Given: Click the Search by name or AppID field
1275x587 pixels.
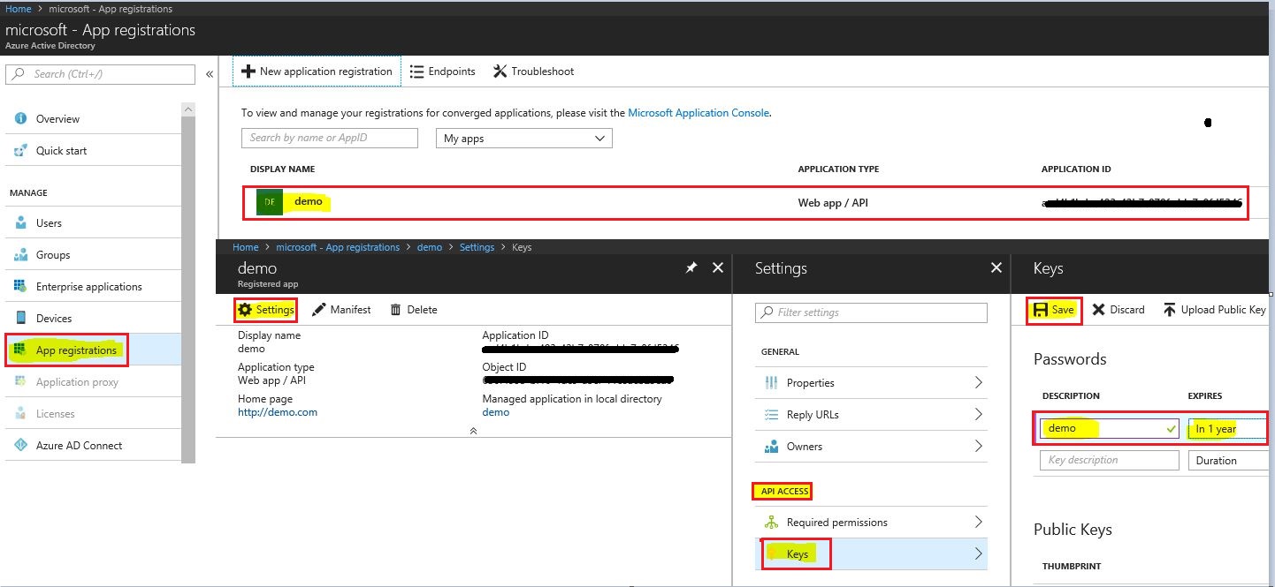Looking at the screenshot, I should [x=330, y=138].
